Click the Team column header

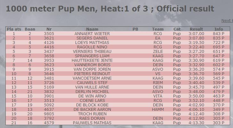(x=158, y=29)
